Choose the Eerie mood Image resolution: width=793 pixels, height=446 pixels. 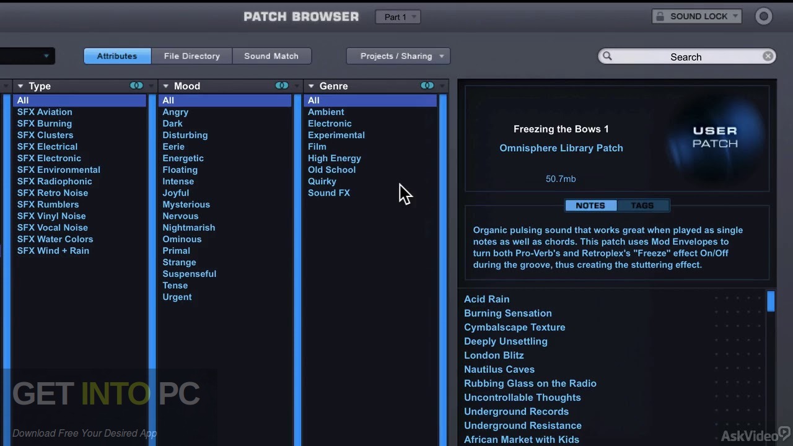[x=173, y=147]
